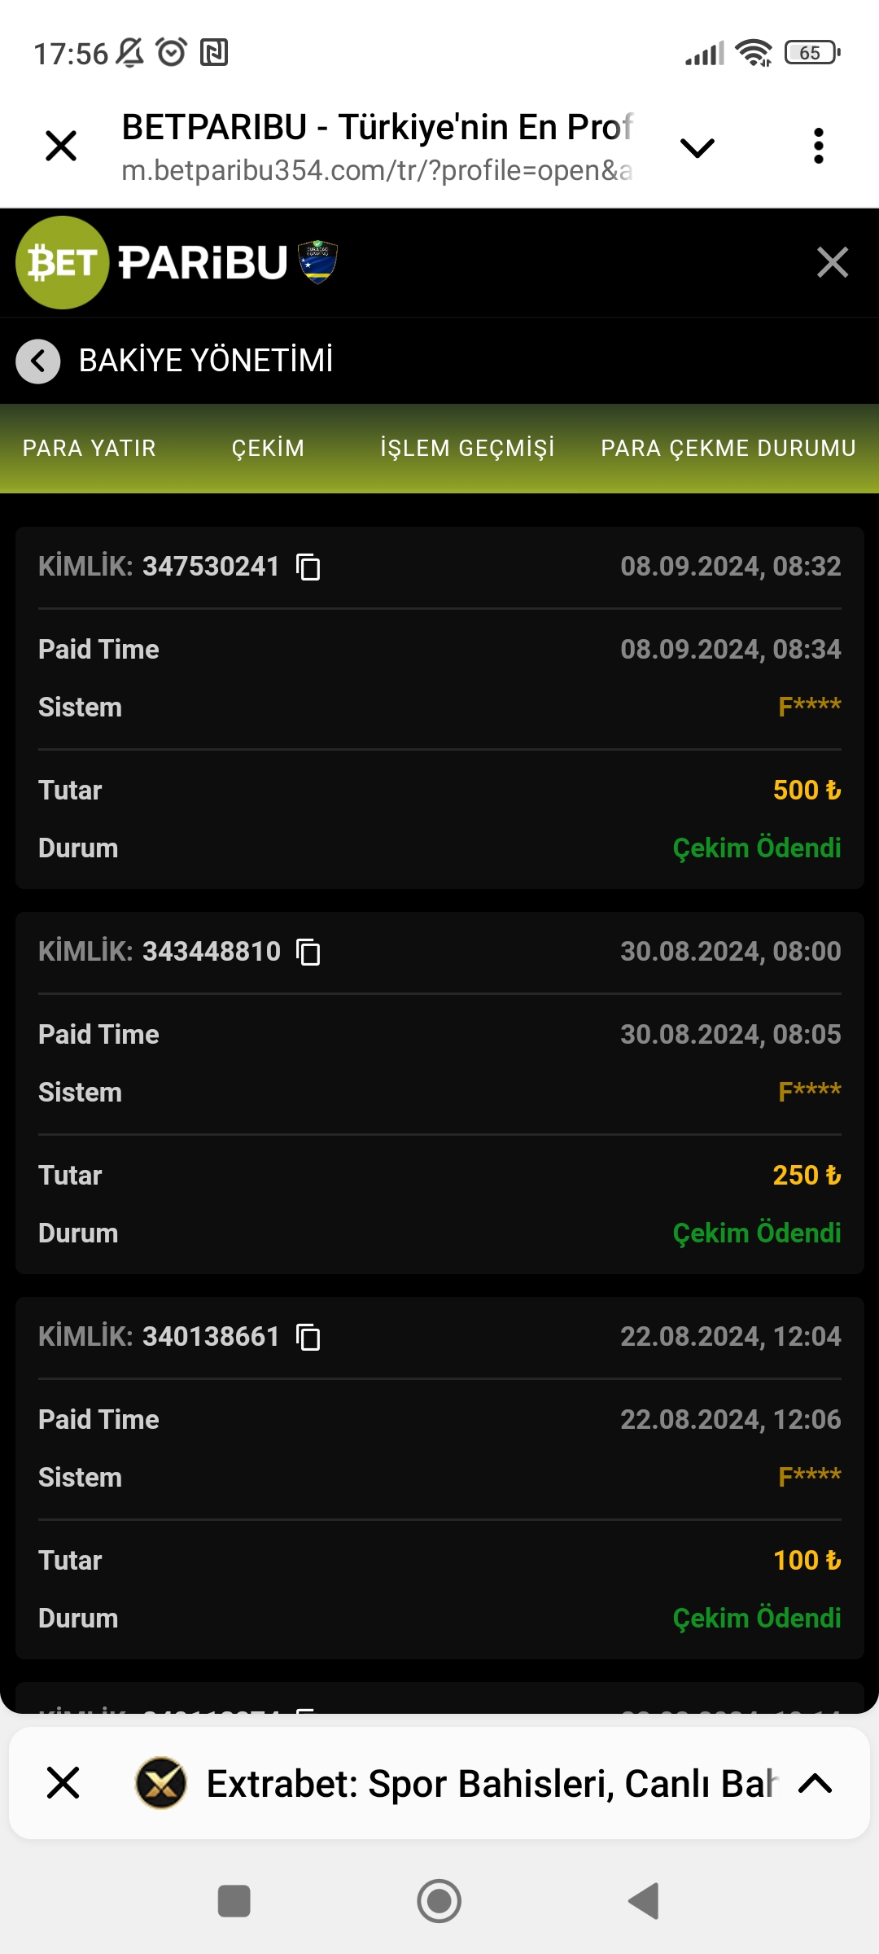Expand the page title dropdown chevron

(697, 147)
